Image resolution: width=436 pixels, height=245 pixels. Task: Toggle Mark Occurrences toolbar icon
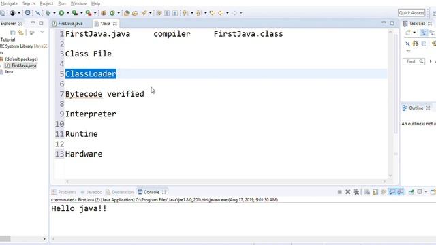tap(159, 13)
